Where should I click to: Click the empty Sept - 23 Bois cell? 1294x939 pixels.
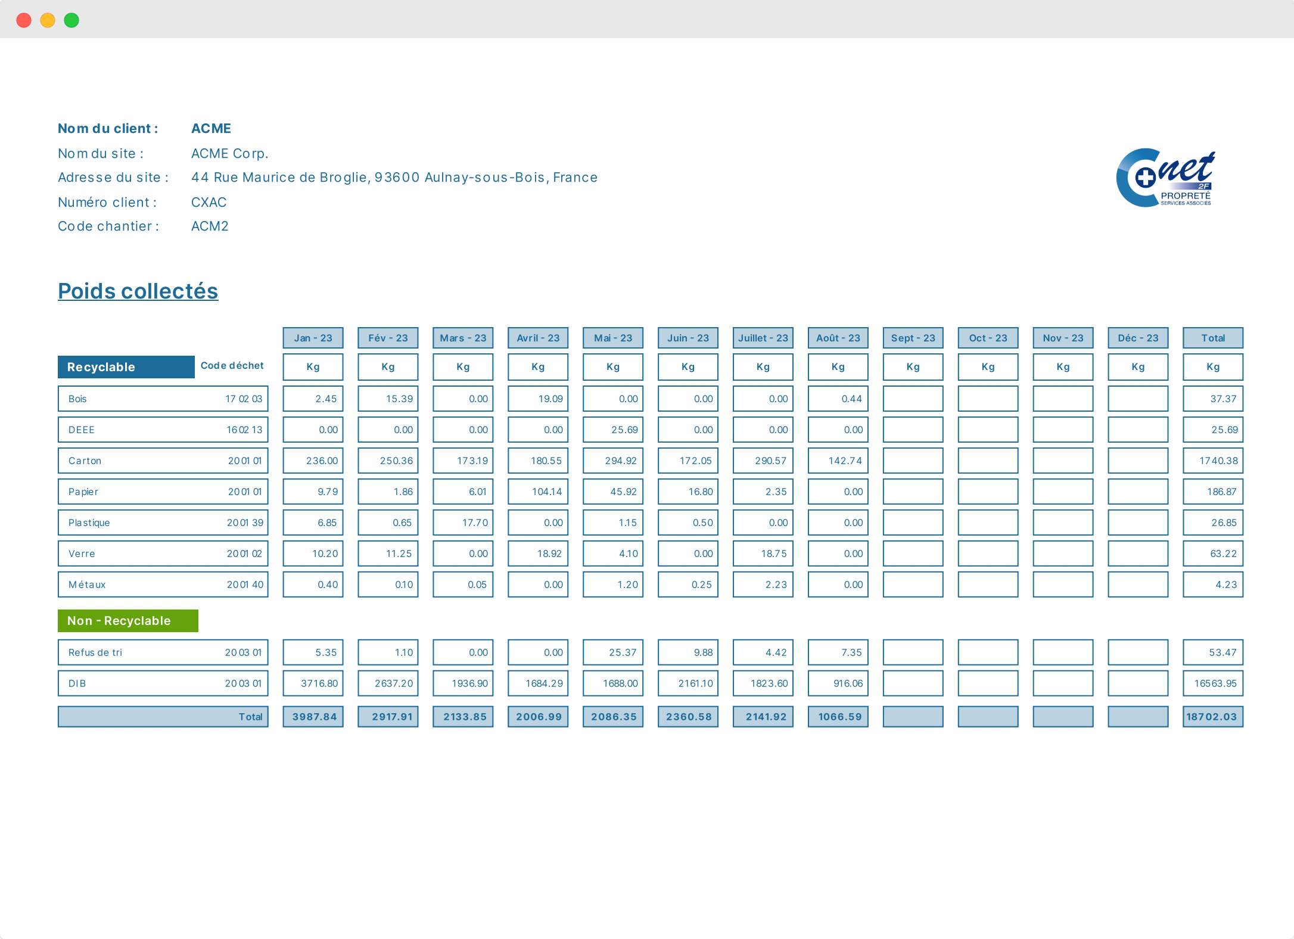tap(913, 399)
